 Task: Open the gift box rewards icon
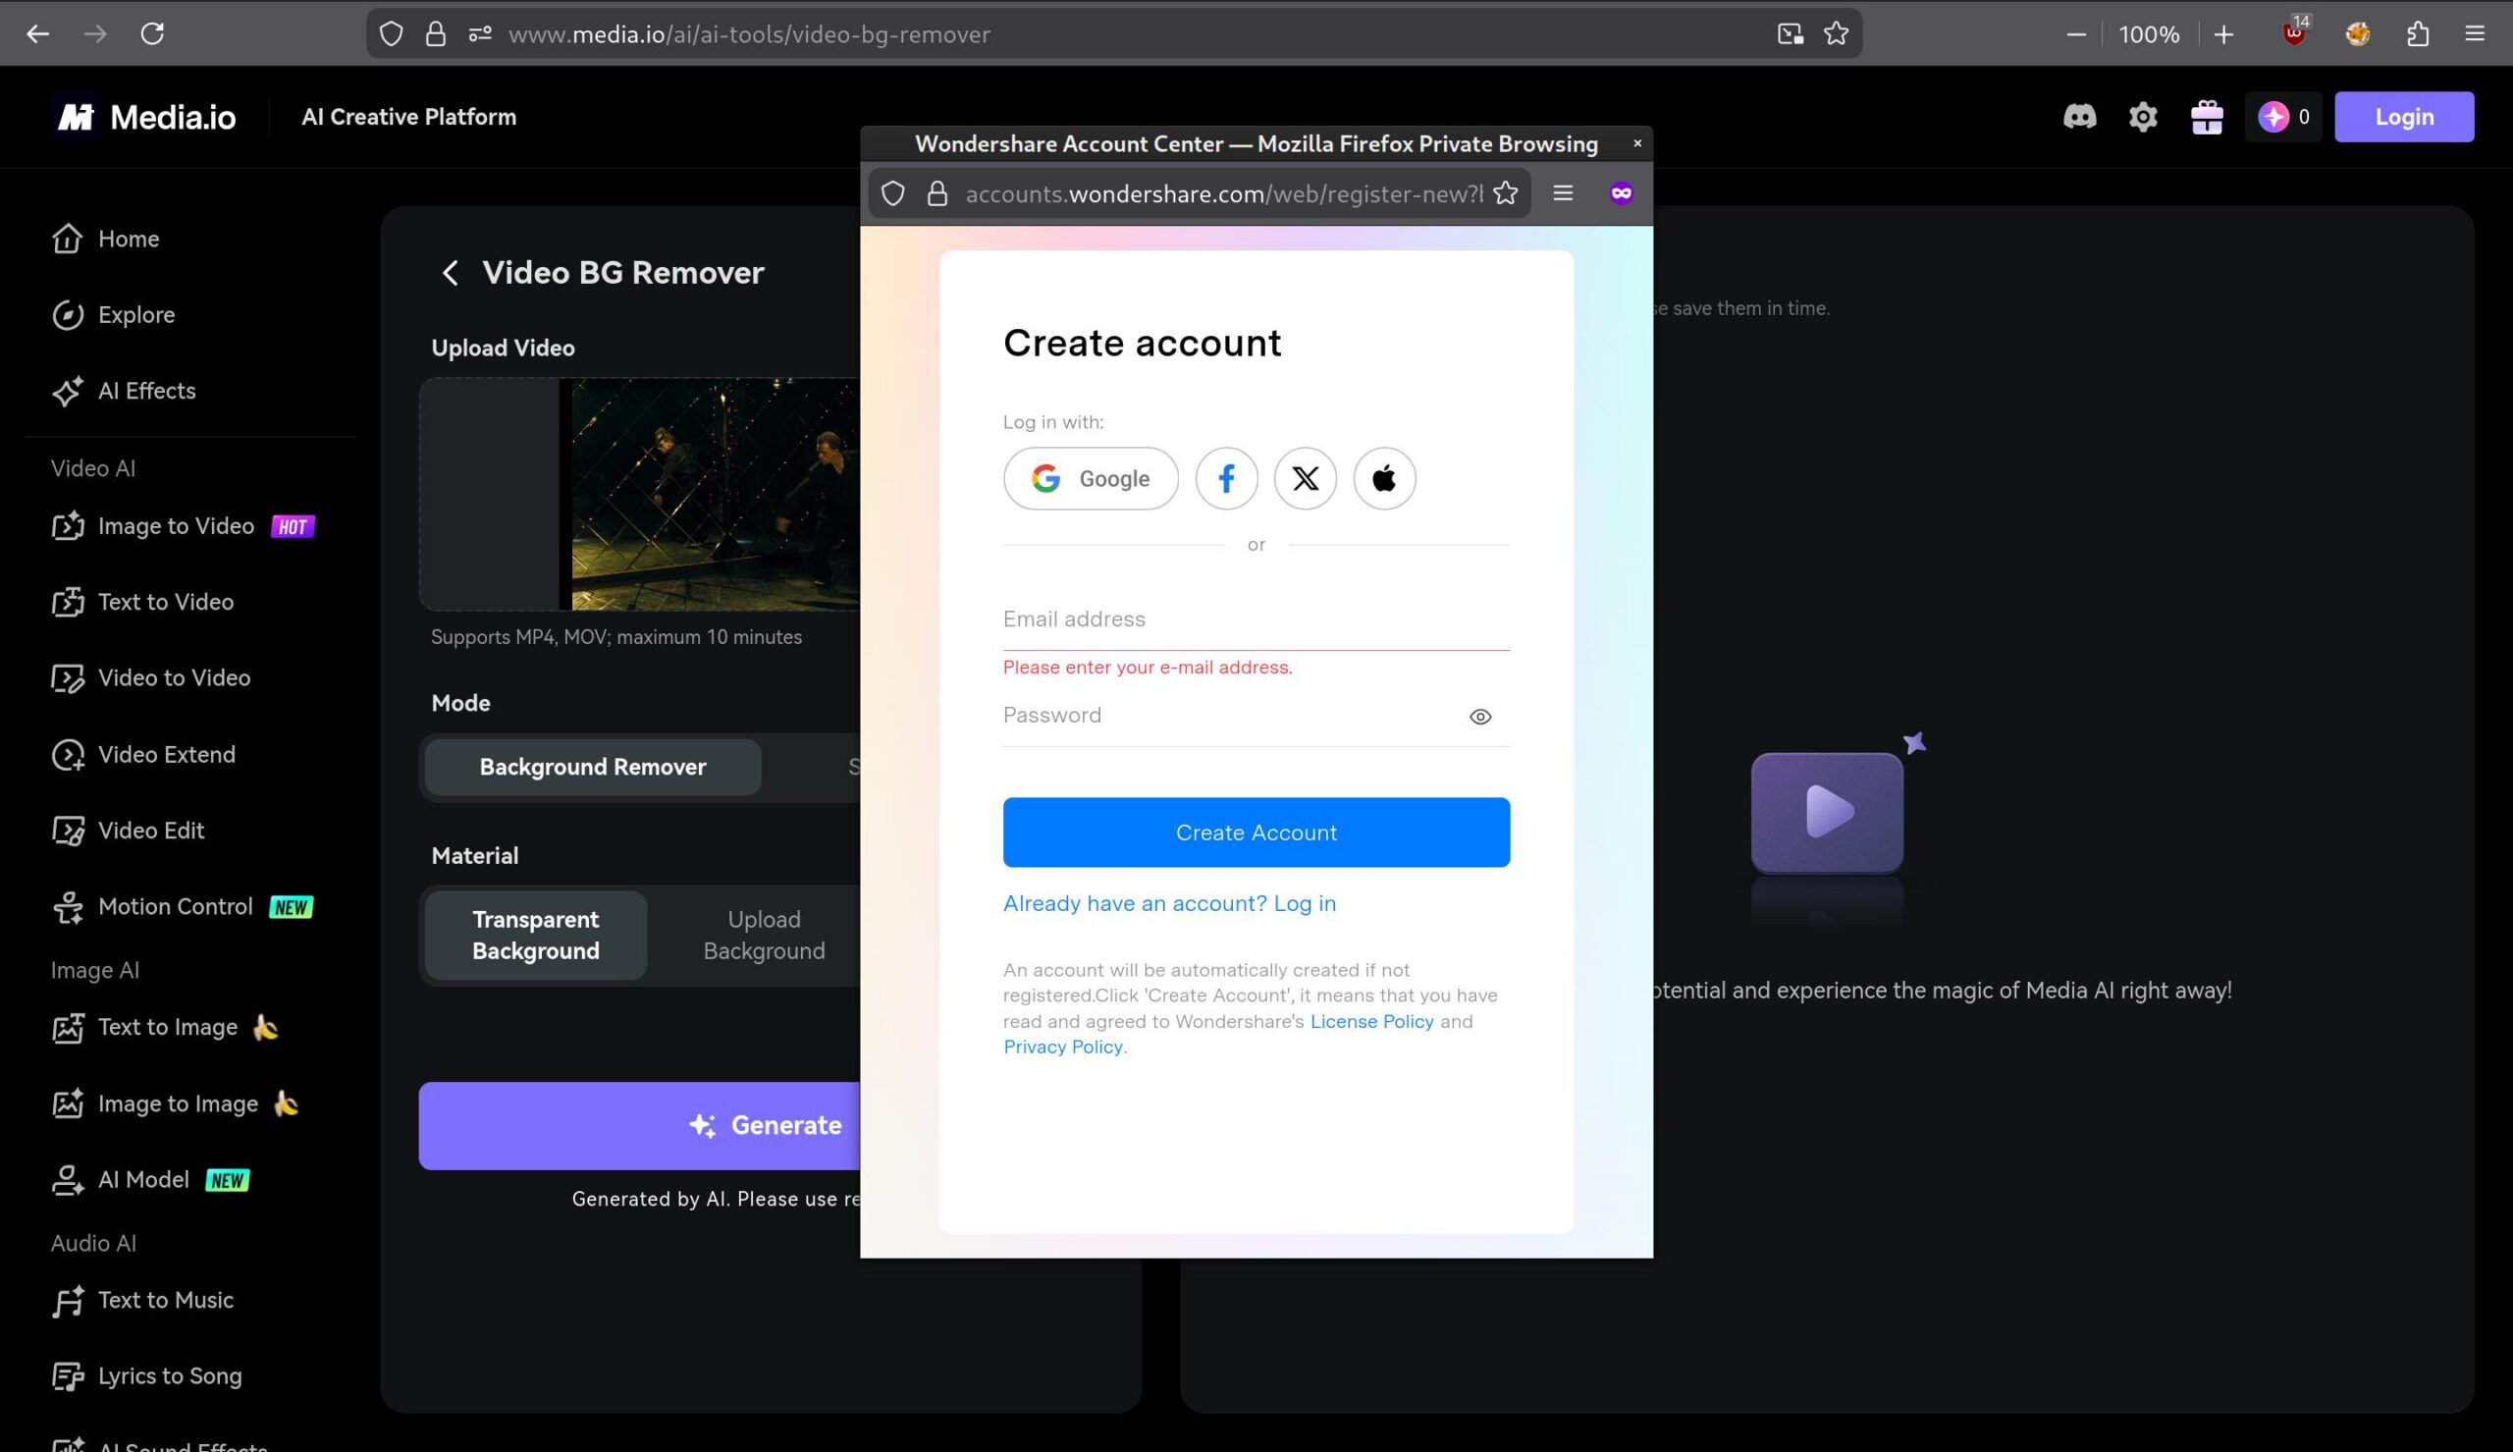click(x=2206, y=117)
